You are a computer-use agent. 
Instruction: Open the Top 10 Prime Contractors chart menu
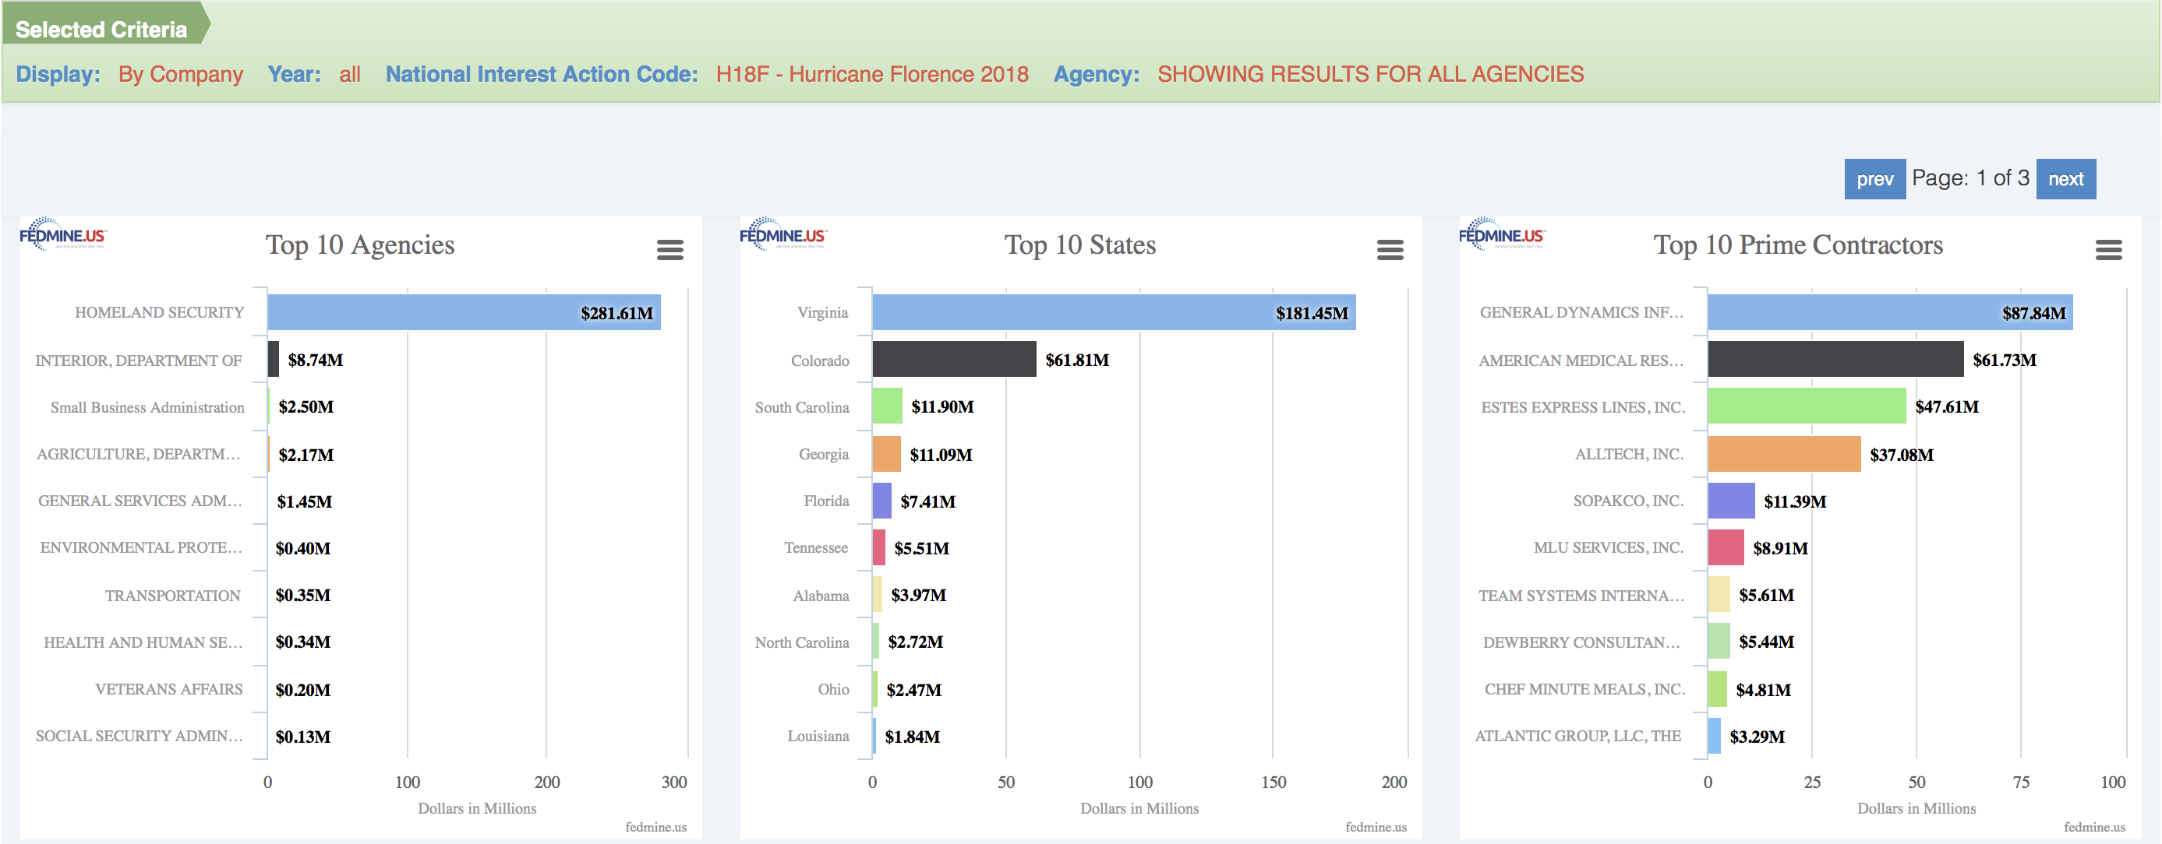(x=2108, y=249)
